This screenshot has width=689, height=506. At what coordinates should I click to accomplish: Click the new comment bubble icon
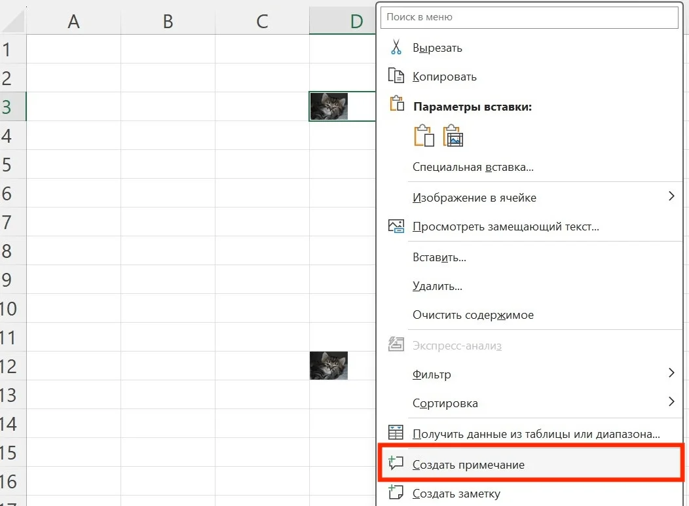click(x=396, y=463)
